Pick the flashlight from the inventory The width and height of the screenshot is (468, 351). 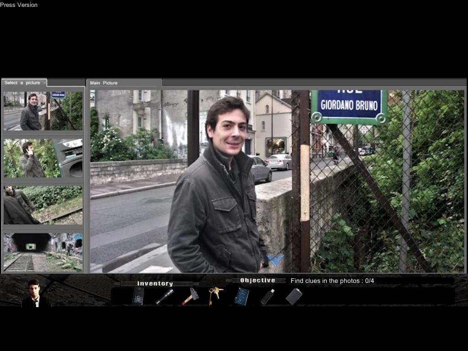(165, 297)
